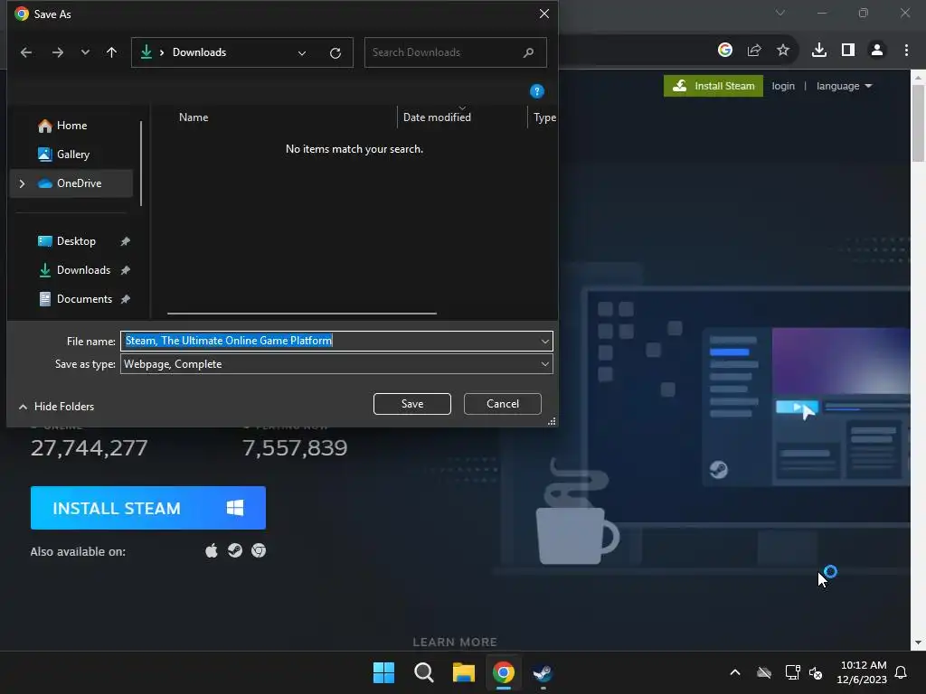The width and height of the screenshot is (926, 694).
Task: Go forward in Save As dialog
Action: click(x=57, y=52)
